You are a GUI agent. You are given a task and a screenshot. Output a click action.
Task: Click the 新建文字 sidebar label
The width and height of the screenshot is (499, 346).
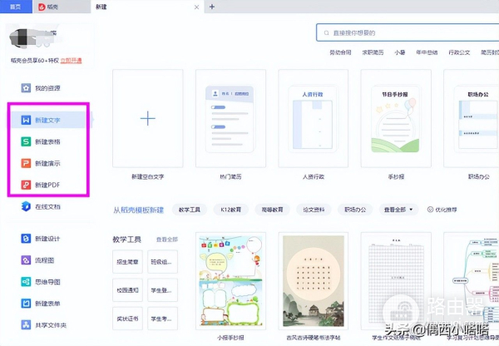[x=47, y=120]
